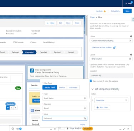Viewport: 134px width, 131px height.
Task: Open the Details tab
Action: (x=34, y=86)
